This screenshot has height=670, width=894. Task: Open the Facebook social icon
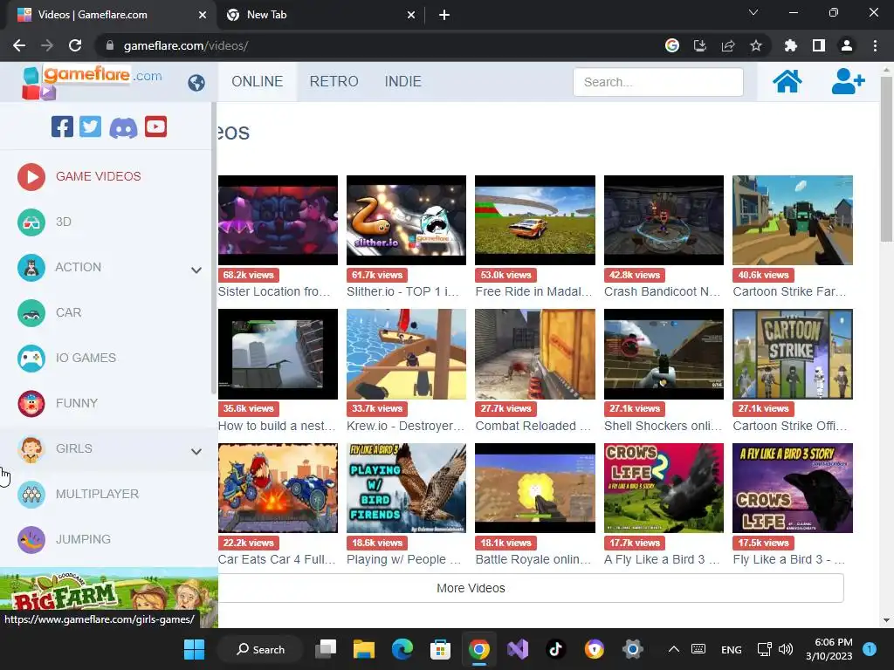[x=62, y=126]
